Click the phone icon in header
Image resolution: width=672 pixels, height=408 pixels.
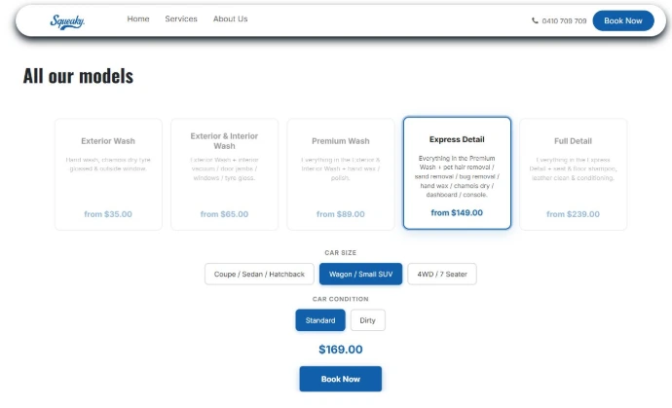[535, 20]
